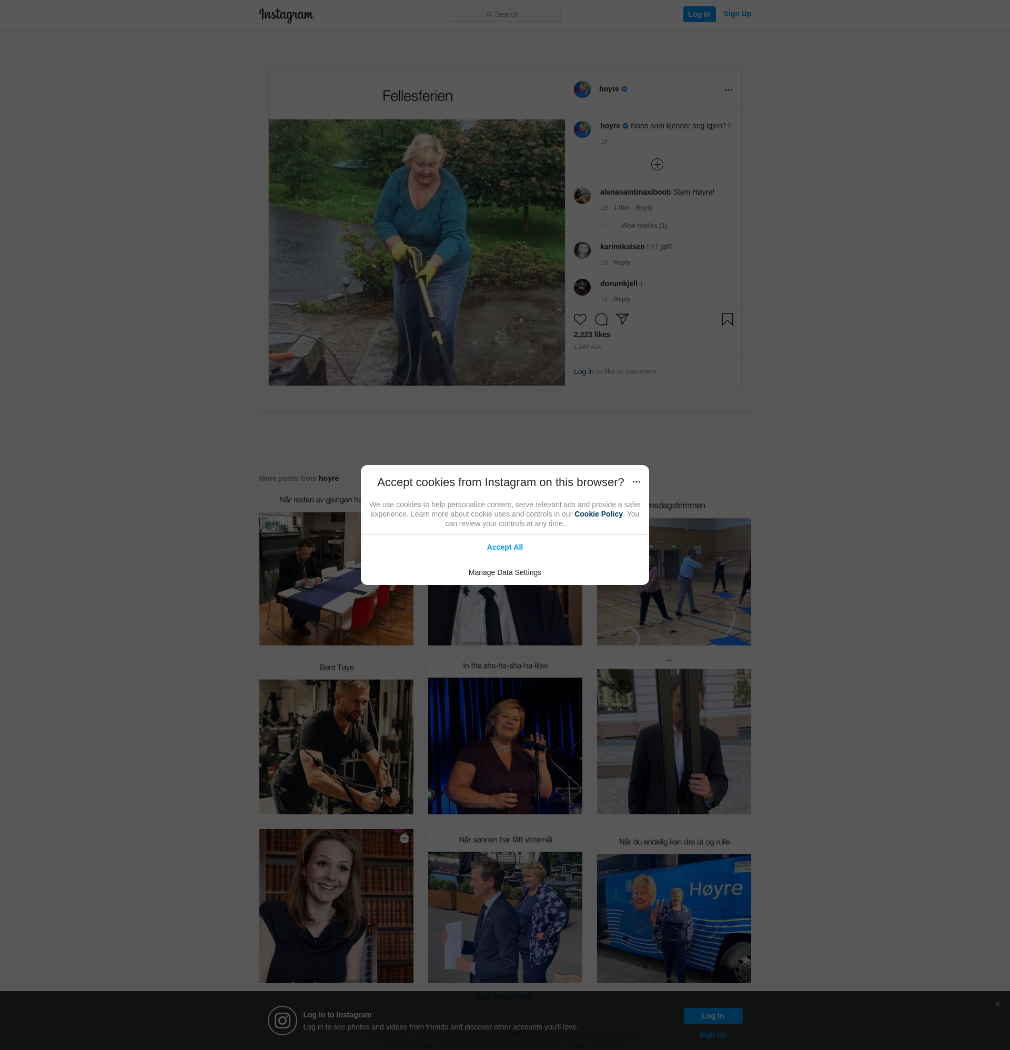Click the 2,223 likes count
Viewport: 1010px width, 1050px height.
click(x=591, y=334)
